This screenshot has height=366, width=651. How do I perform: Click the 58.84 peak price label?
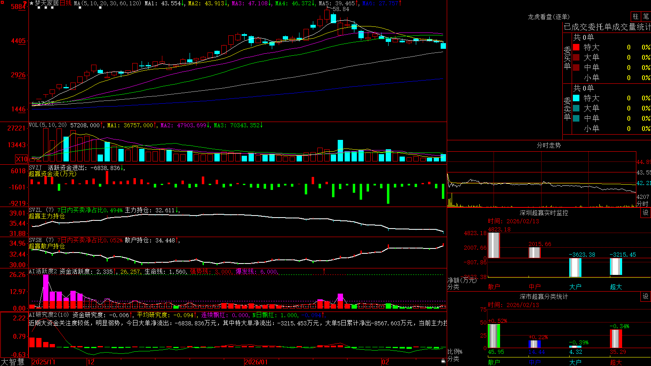(341, 9)
